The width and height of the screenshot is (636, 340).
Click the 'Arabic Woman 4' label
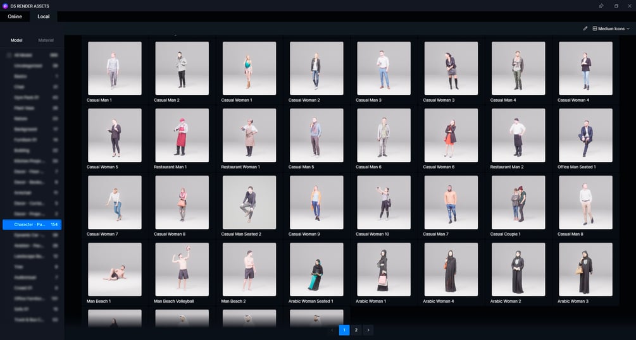pyautogui.click(x=439, y=301)
